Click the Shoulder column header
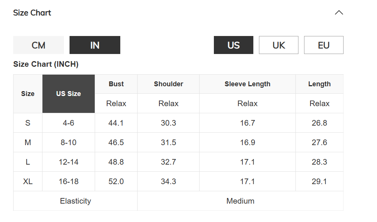Image resolution: width=377 pixels, height=222 pixels. [168, 84]
